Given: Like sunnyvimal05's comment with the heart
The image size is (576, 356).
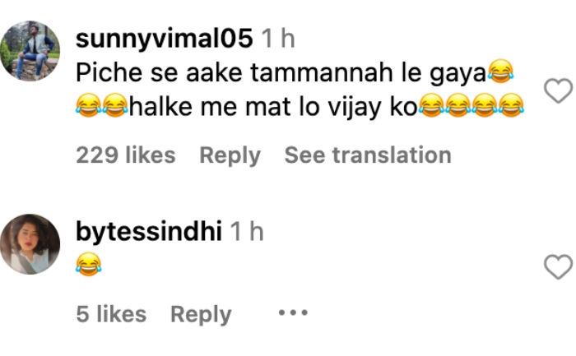Looking at the screenshot, I should tap(558, 90).
